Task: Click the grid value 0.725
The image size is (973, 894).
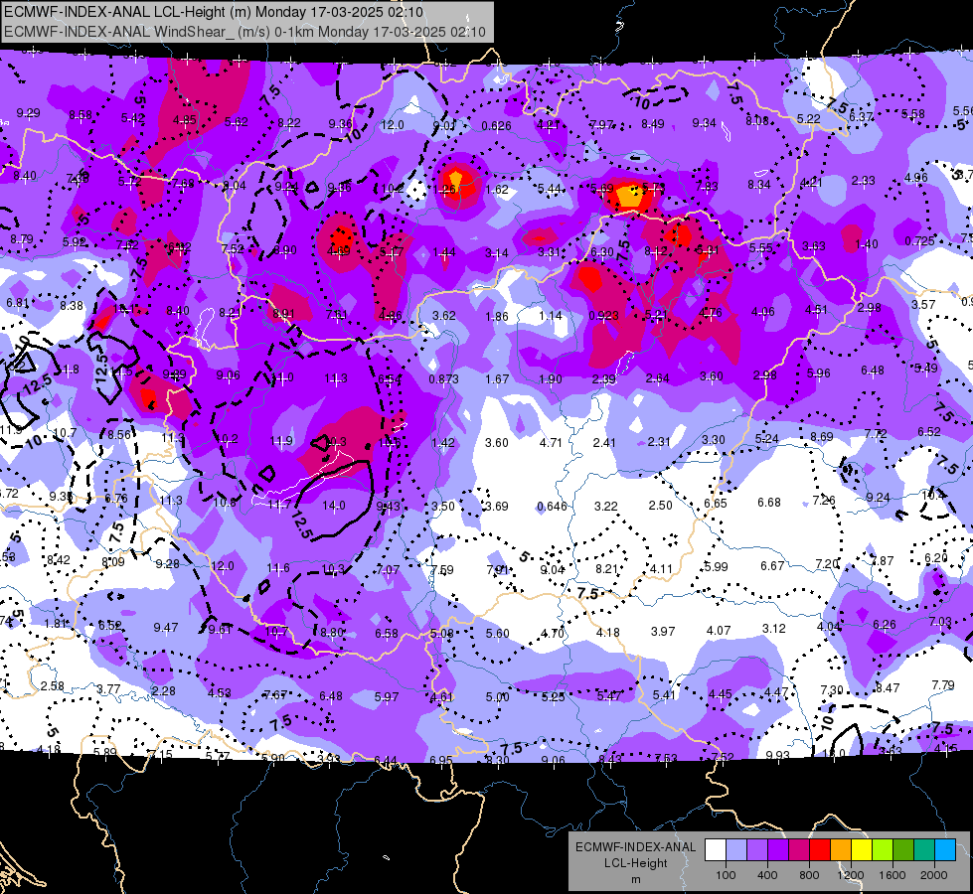Action: click(x=919, y=240)
